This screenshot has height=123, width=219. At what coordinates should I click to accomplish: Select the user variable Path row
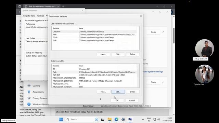(94, 35)
